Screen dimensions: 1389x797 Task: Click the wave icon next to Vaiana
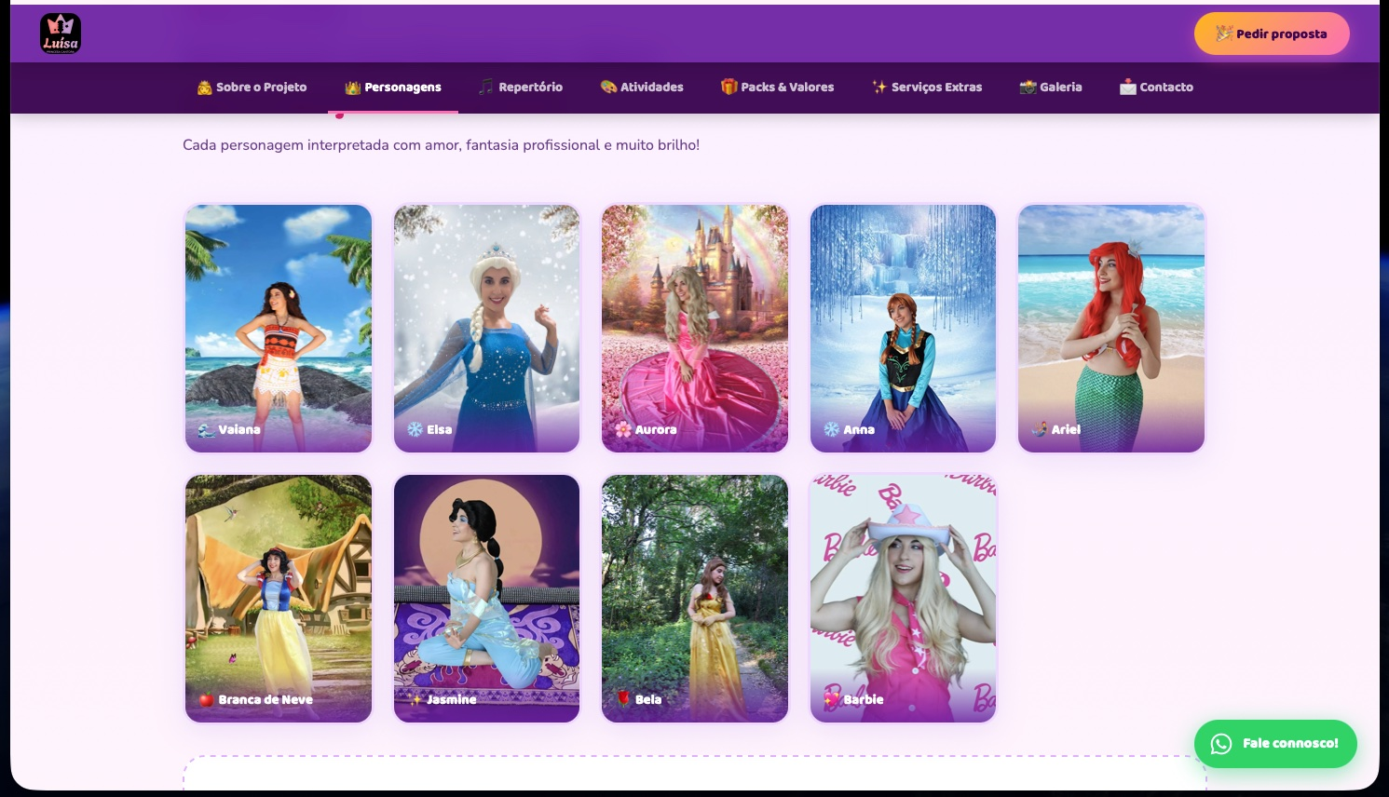tap(207, 430)
